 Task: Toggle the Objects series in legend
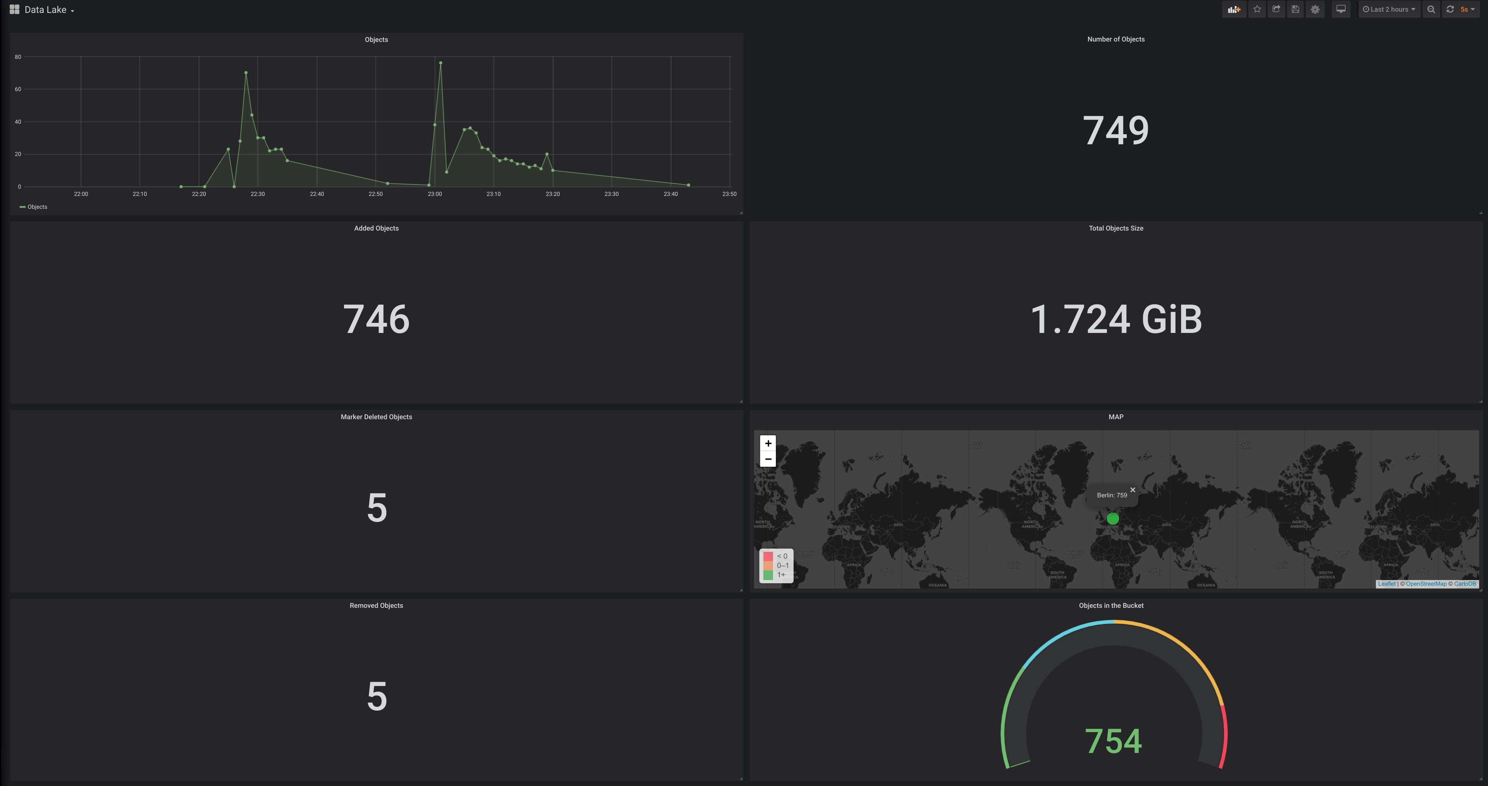[37, 207]
